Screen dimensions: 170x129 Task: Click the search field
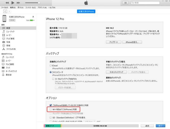[145, 3]
